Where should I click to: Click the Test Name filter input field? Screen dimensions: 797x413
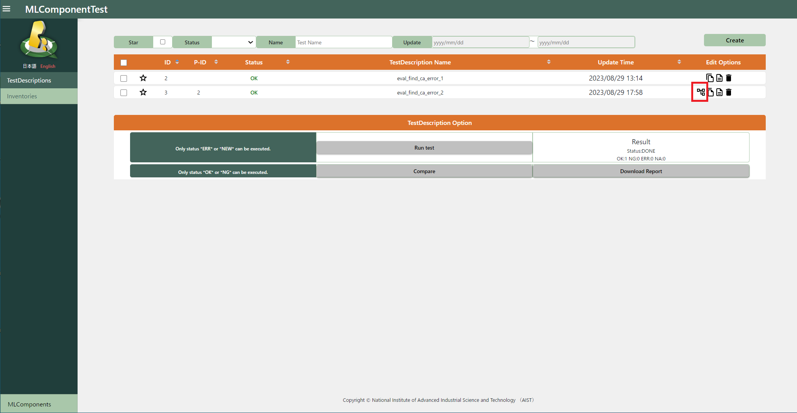(344, 42)
